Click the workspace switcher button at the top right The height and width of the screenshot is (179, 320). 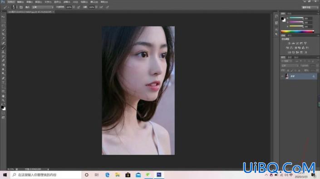pyautogui.click(x=310, y=7)
